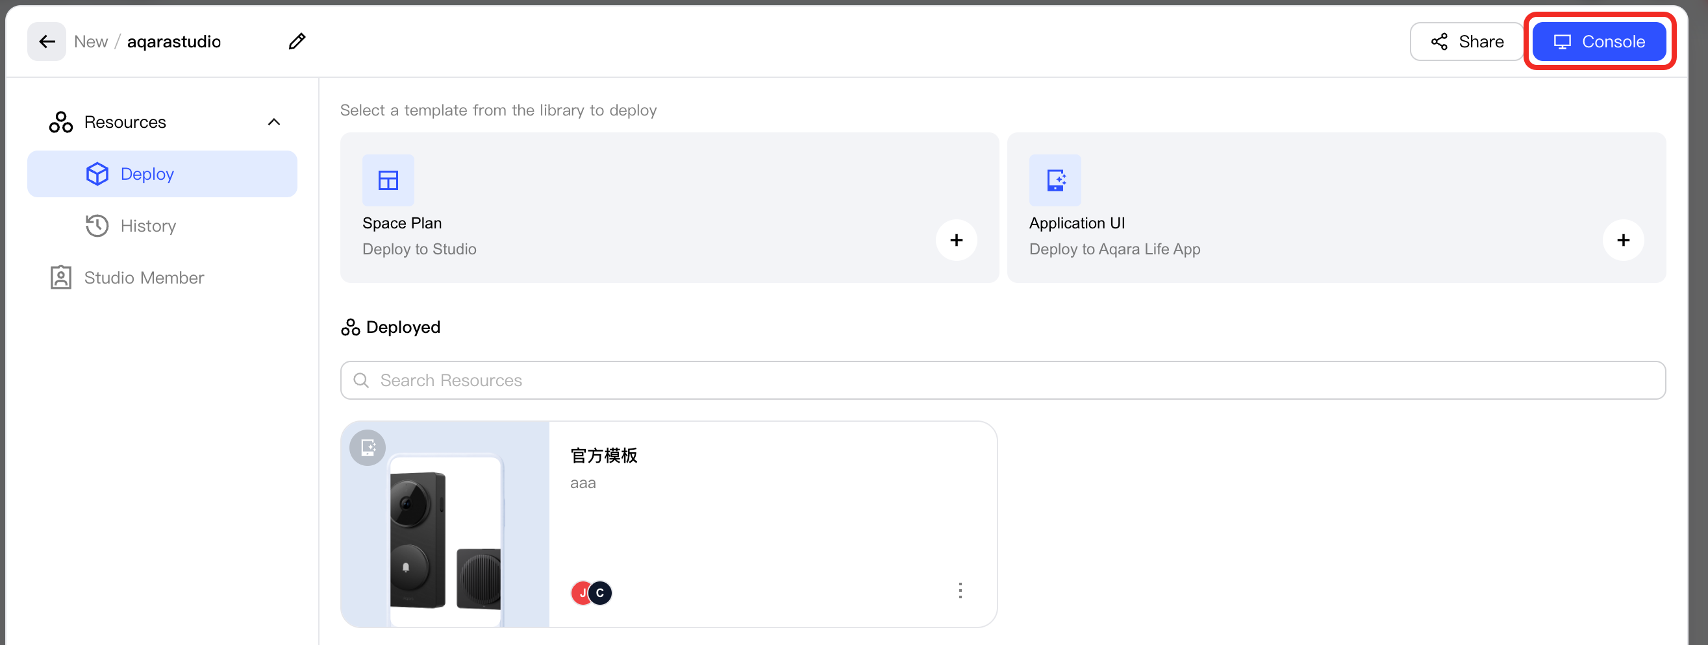Click the aqarastudio breadcrumb name
The image size is (1708, 645).
pos(173,42)
